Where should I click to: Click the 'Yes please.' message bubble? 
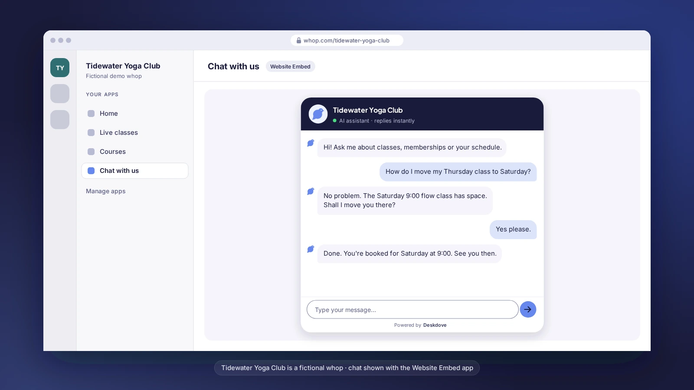(x=513, y=229)
